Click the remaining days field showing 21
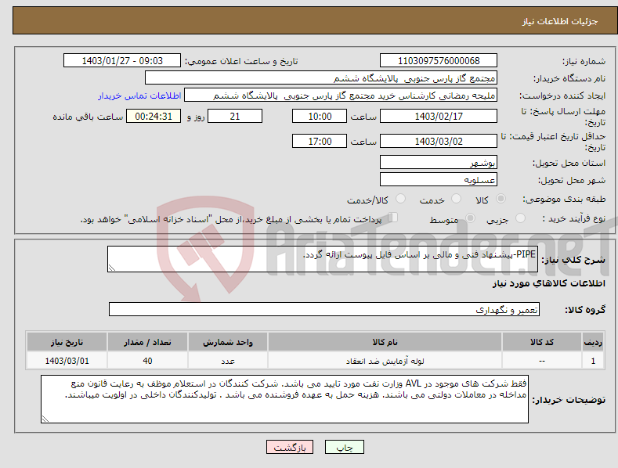This screenshot has height=468, width=618. click(x=235, y=116)
